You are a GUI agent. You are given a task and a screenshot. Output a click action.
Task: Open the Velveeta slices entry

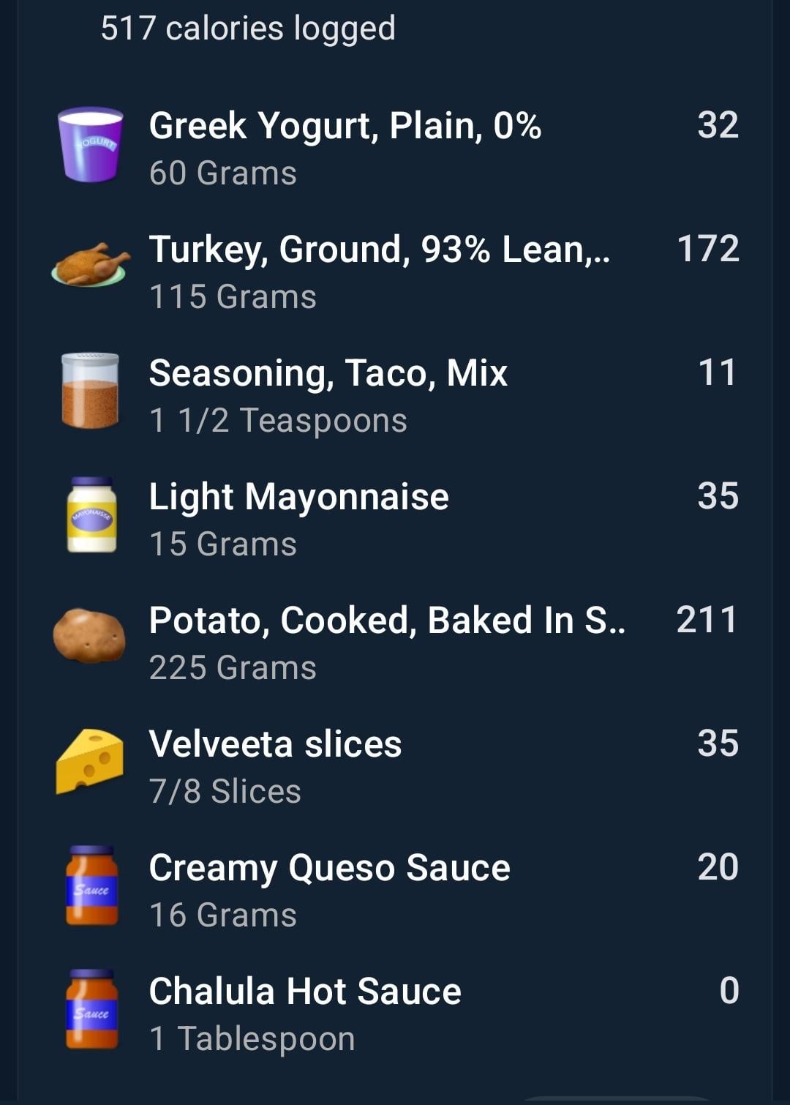coord(395,766)
